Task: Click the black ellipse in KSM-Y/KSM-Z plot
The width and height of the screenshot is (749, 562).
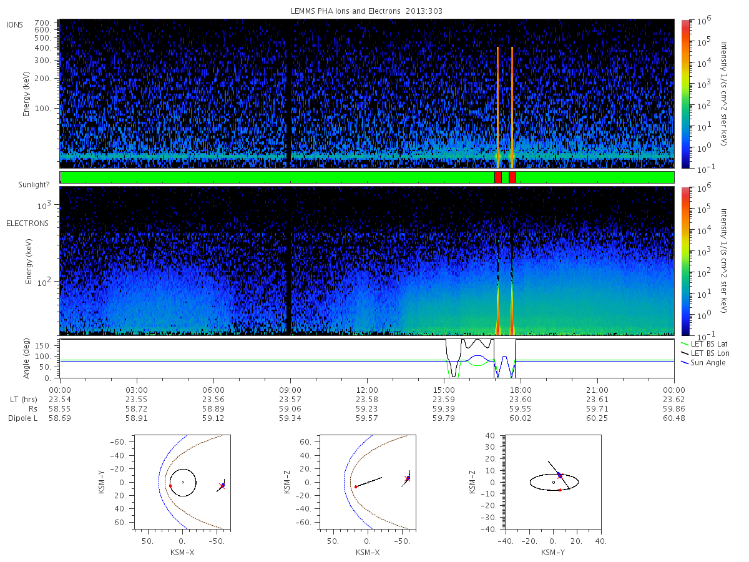Action: point(554,482)
